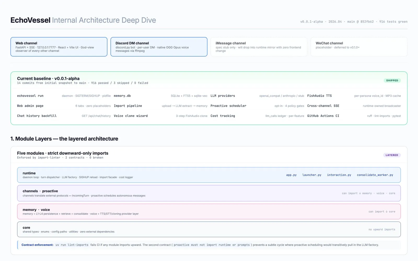
Task: Open the consolidate_worker.py file link
Action: coord(375,175)
